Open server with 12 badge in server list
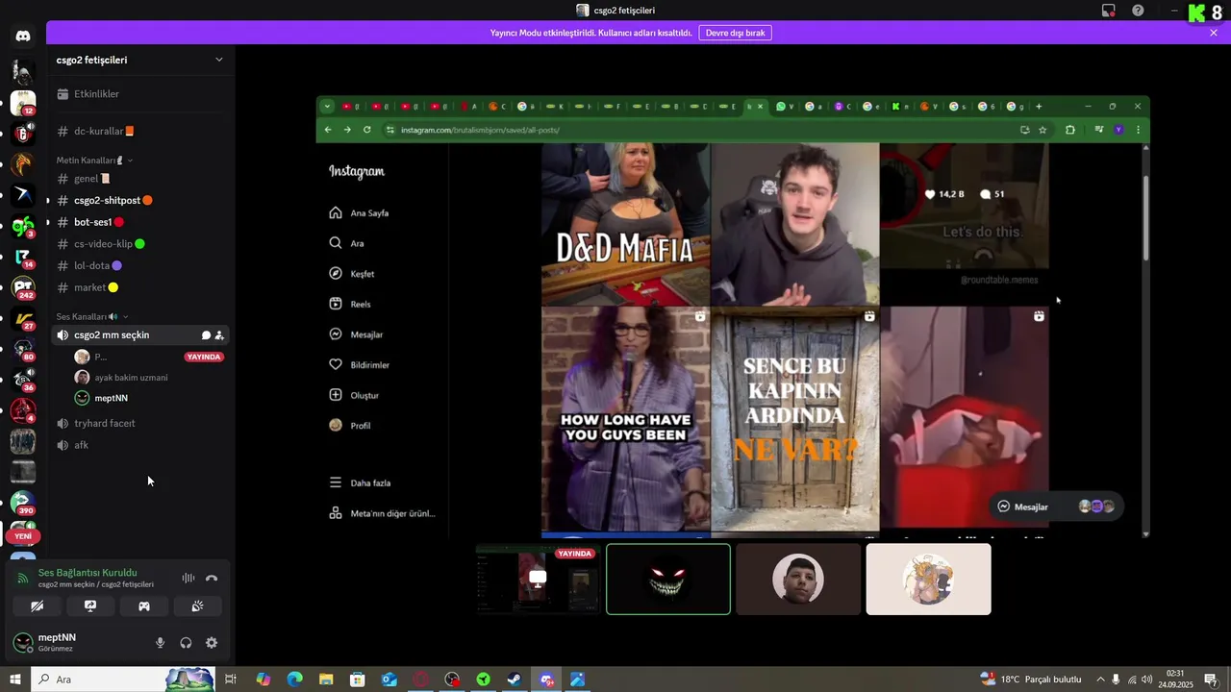The width and height of the screenshot is (1231, 692). pyautogui.click(x=23, y=103)
